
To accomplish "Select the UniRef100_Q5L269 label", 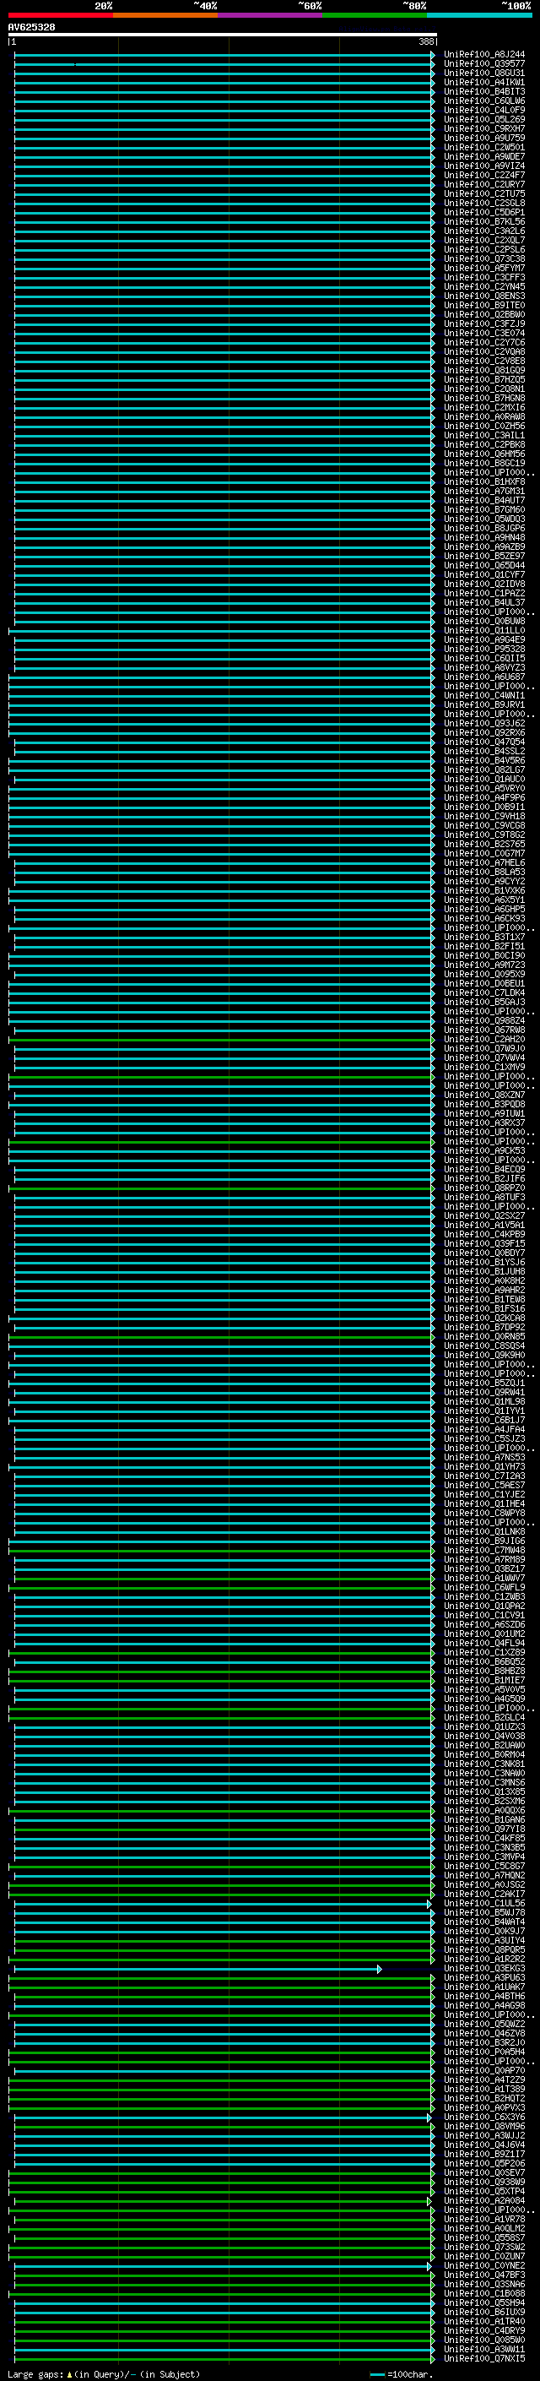I will [483, 119].
